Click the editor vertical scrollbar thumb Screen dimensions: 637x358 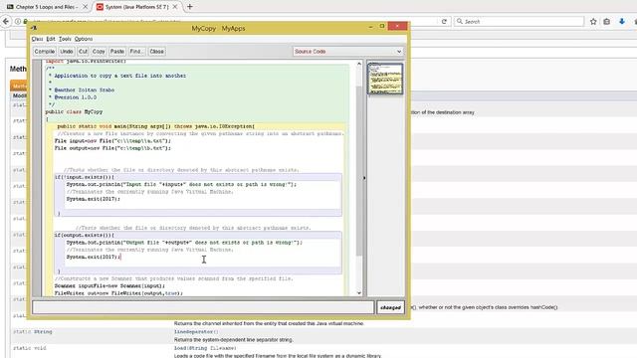(x=359, y=170)
